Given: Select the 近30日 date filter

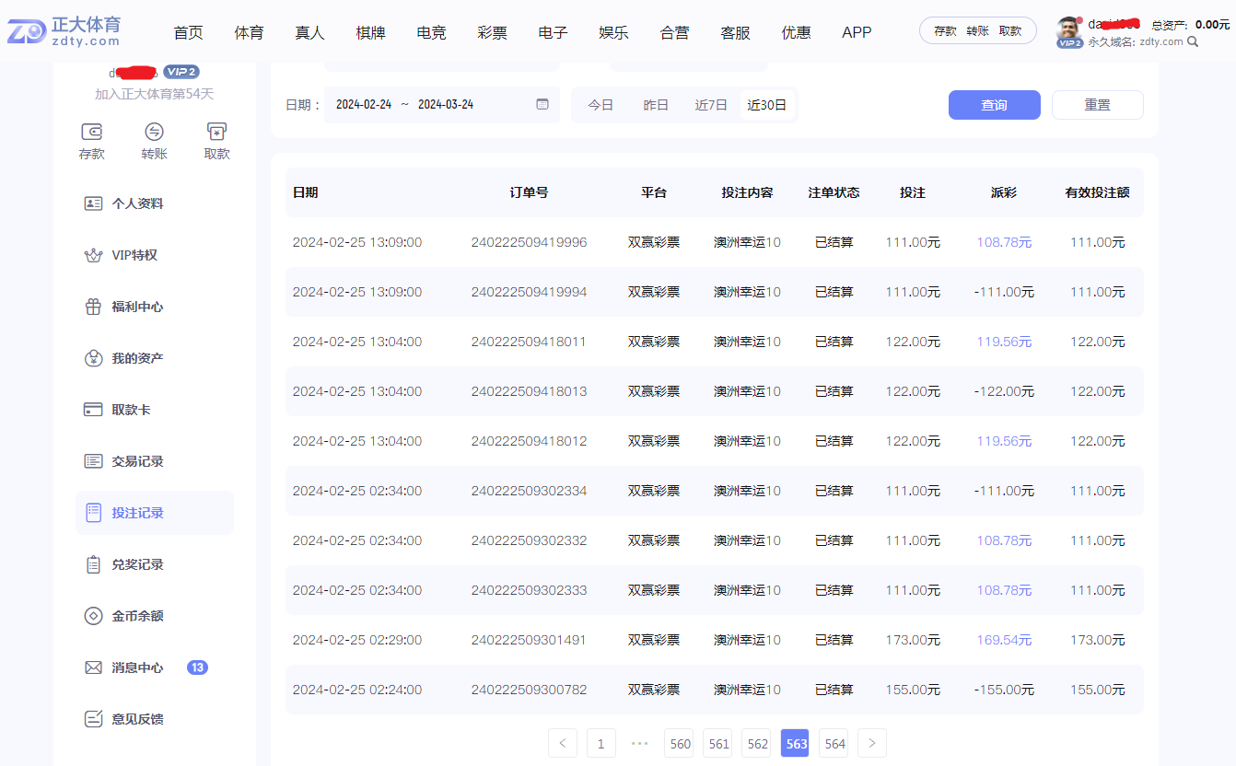Looking at the screenshot, I should pos(767,105).
